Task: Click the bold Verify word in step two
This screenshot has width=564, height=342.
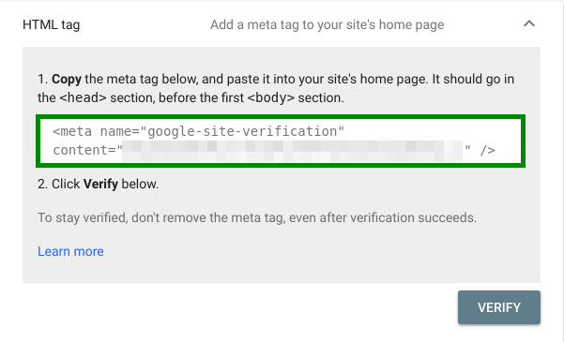Action: pyautogui.click(x=100, y=184)
